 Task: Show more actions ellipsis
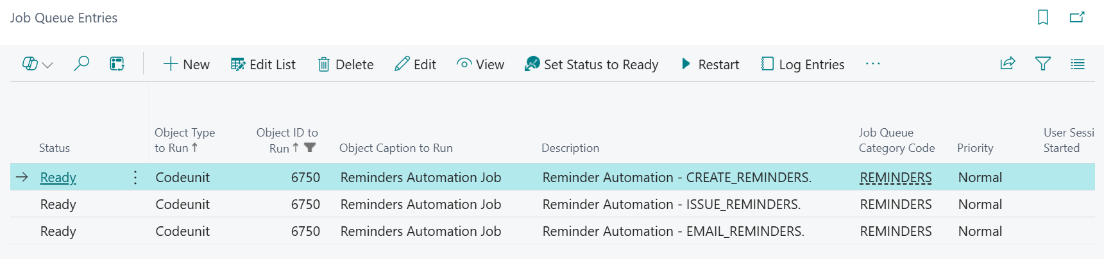pos(873,63)
